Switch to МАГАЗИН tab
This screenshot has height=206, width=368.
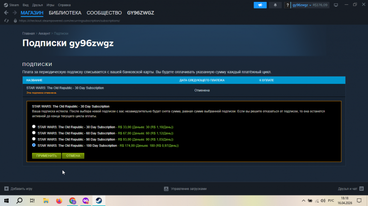coord(32,13)
